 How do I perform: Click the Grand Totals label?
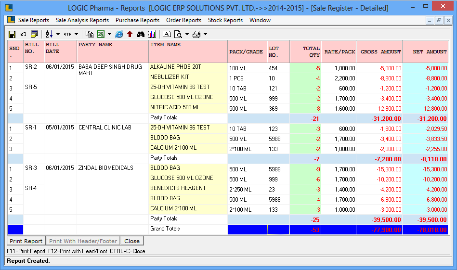pyautogui.click(x=165, y=229)
